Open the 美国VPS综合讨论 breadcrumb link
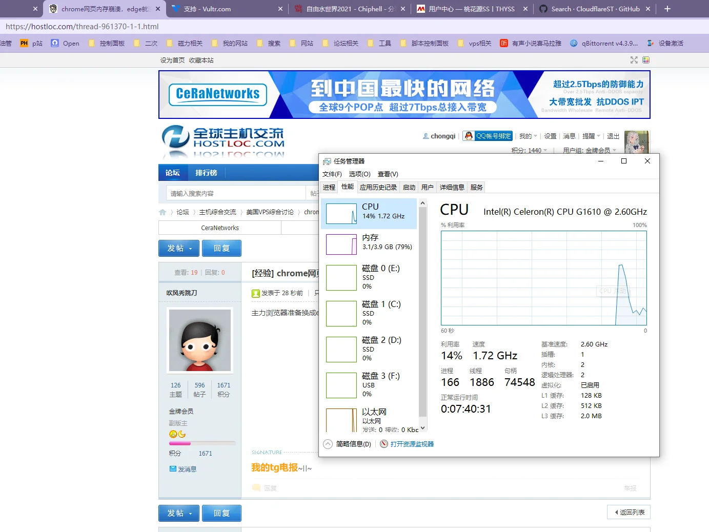709x532 pixels. 270,212
